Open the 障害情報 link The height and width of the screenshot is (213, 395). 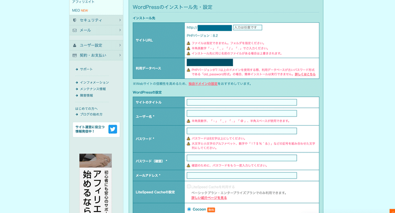tap(86, 96)
